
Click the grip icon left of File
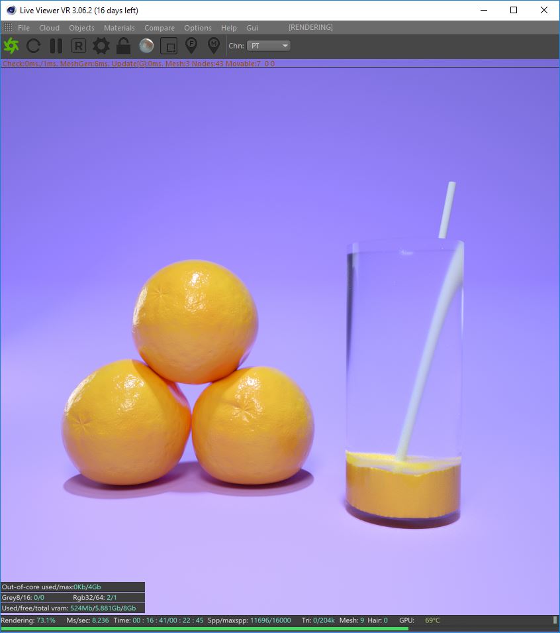click(x=8, y=27)
